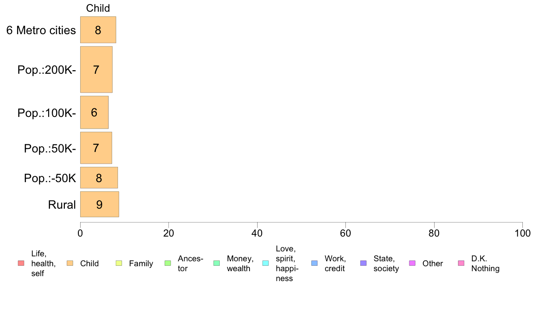Click the Pop.:-50K bar showing 8
535x331 pixels.
coord(99,178)
